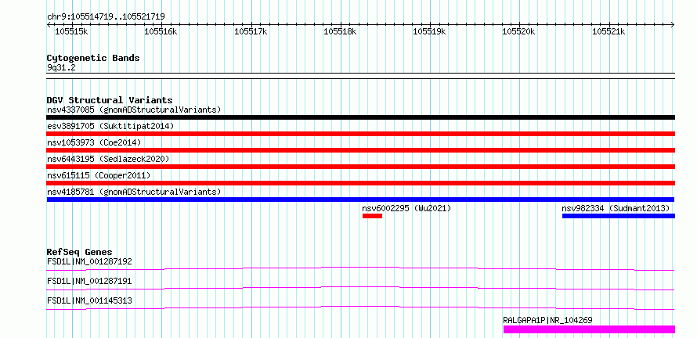Click the 105517k ruler tick label
This screenshot has height=338, width=697.
251,31
